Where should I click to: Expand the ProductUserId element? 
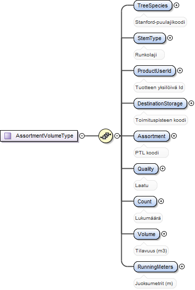[x=180, y=70]
